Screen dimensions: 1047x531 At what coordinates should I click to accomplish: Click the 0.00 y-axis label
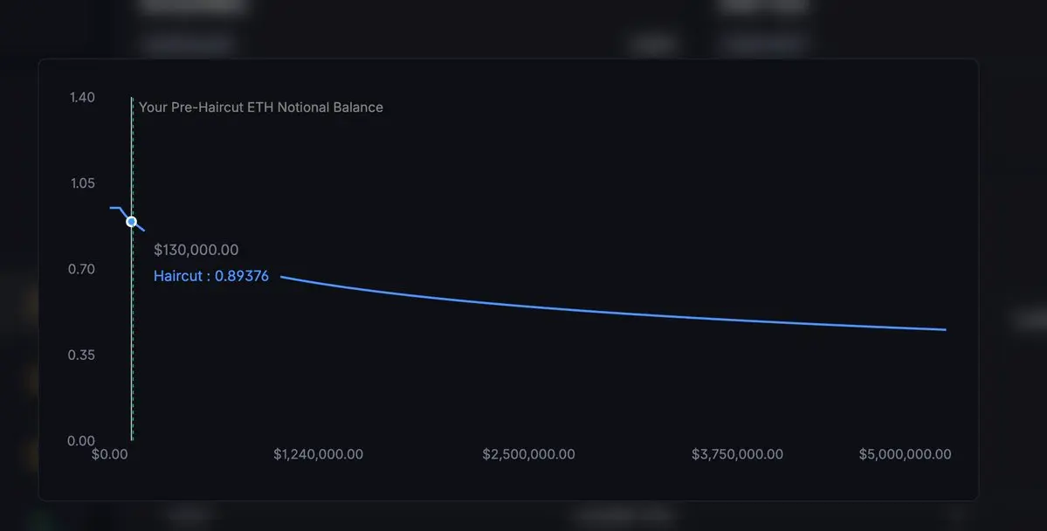click(81, 441)
